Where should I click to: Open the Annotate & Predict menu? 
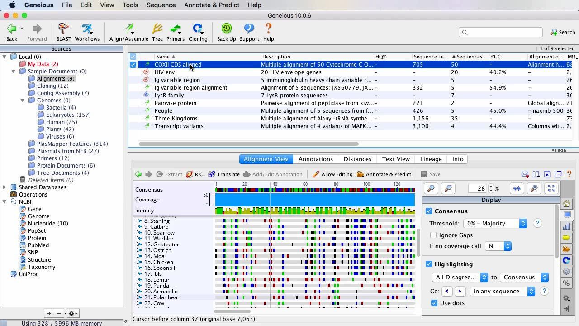(212, 5)
